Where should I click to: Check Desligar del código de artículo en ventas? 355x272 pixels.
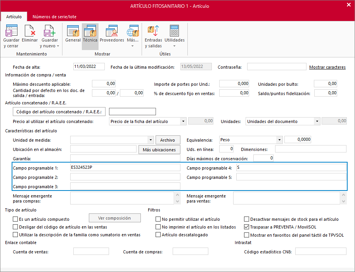coord(16,227)
